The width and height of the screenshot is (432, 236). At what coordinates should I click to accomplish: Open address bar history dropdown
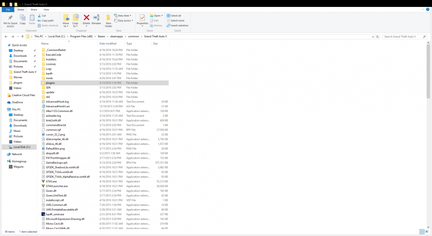(x=373, y=36)
